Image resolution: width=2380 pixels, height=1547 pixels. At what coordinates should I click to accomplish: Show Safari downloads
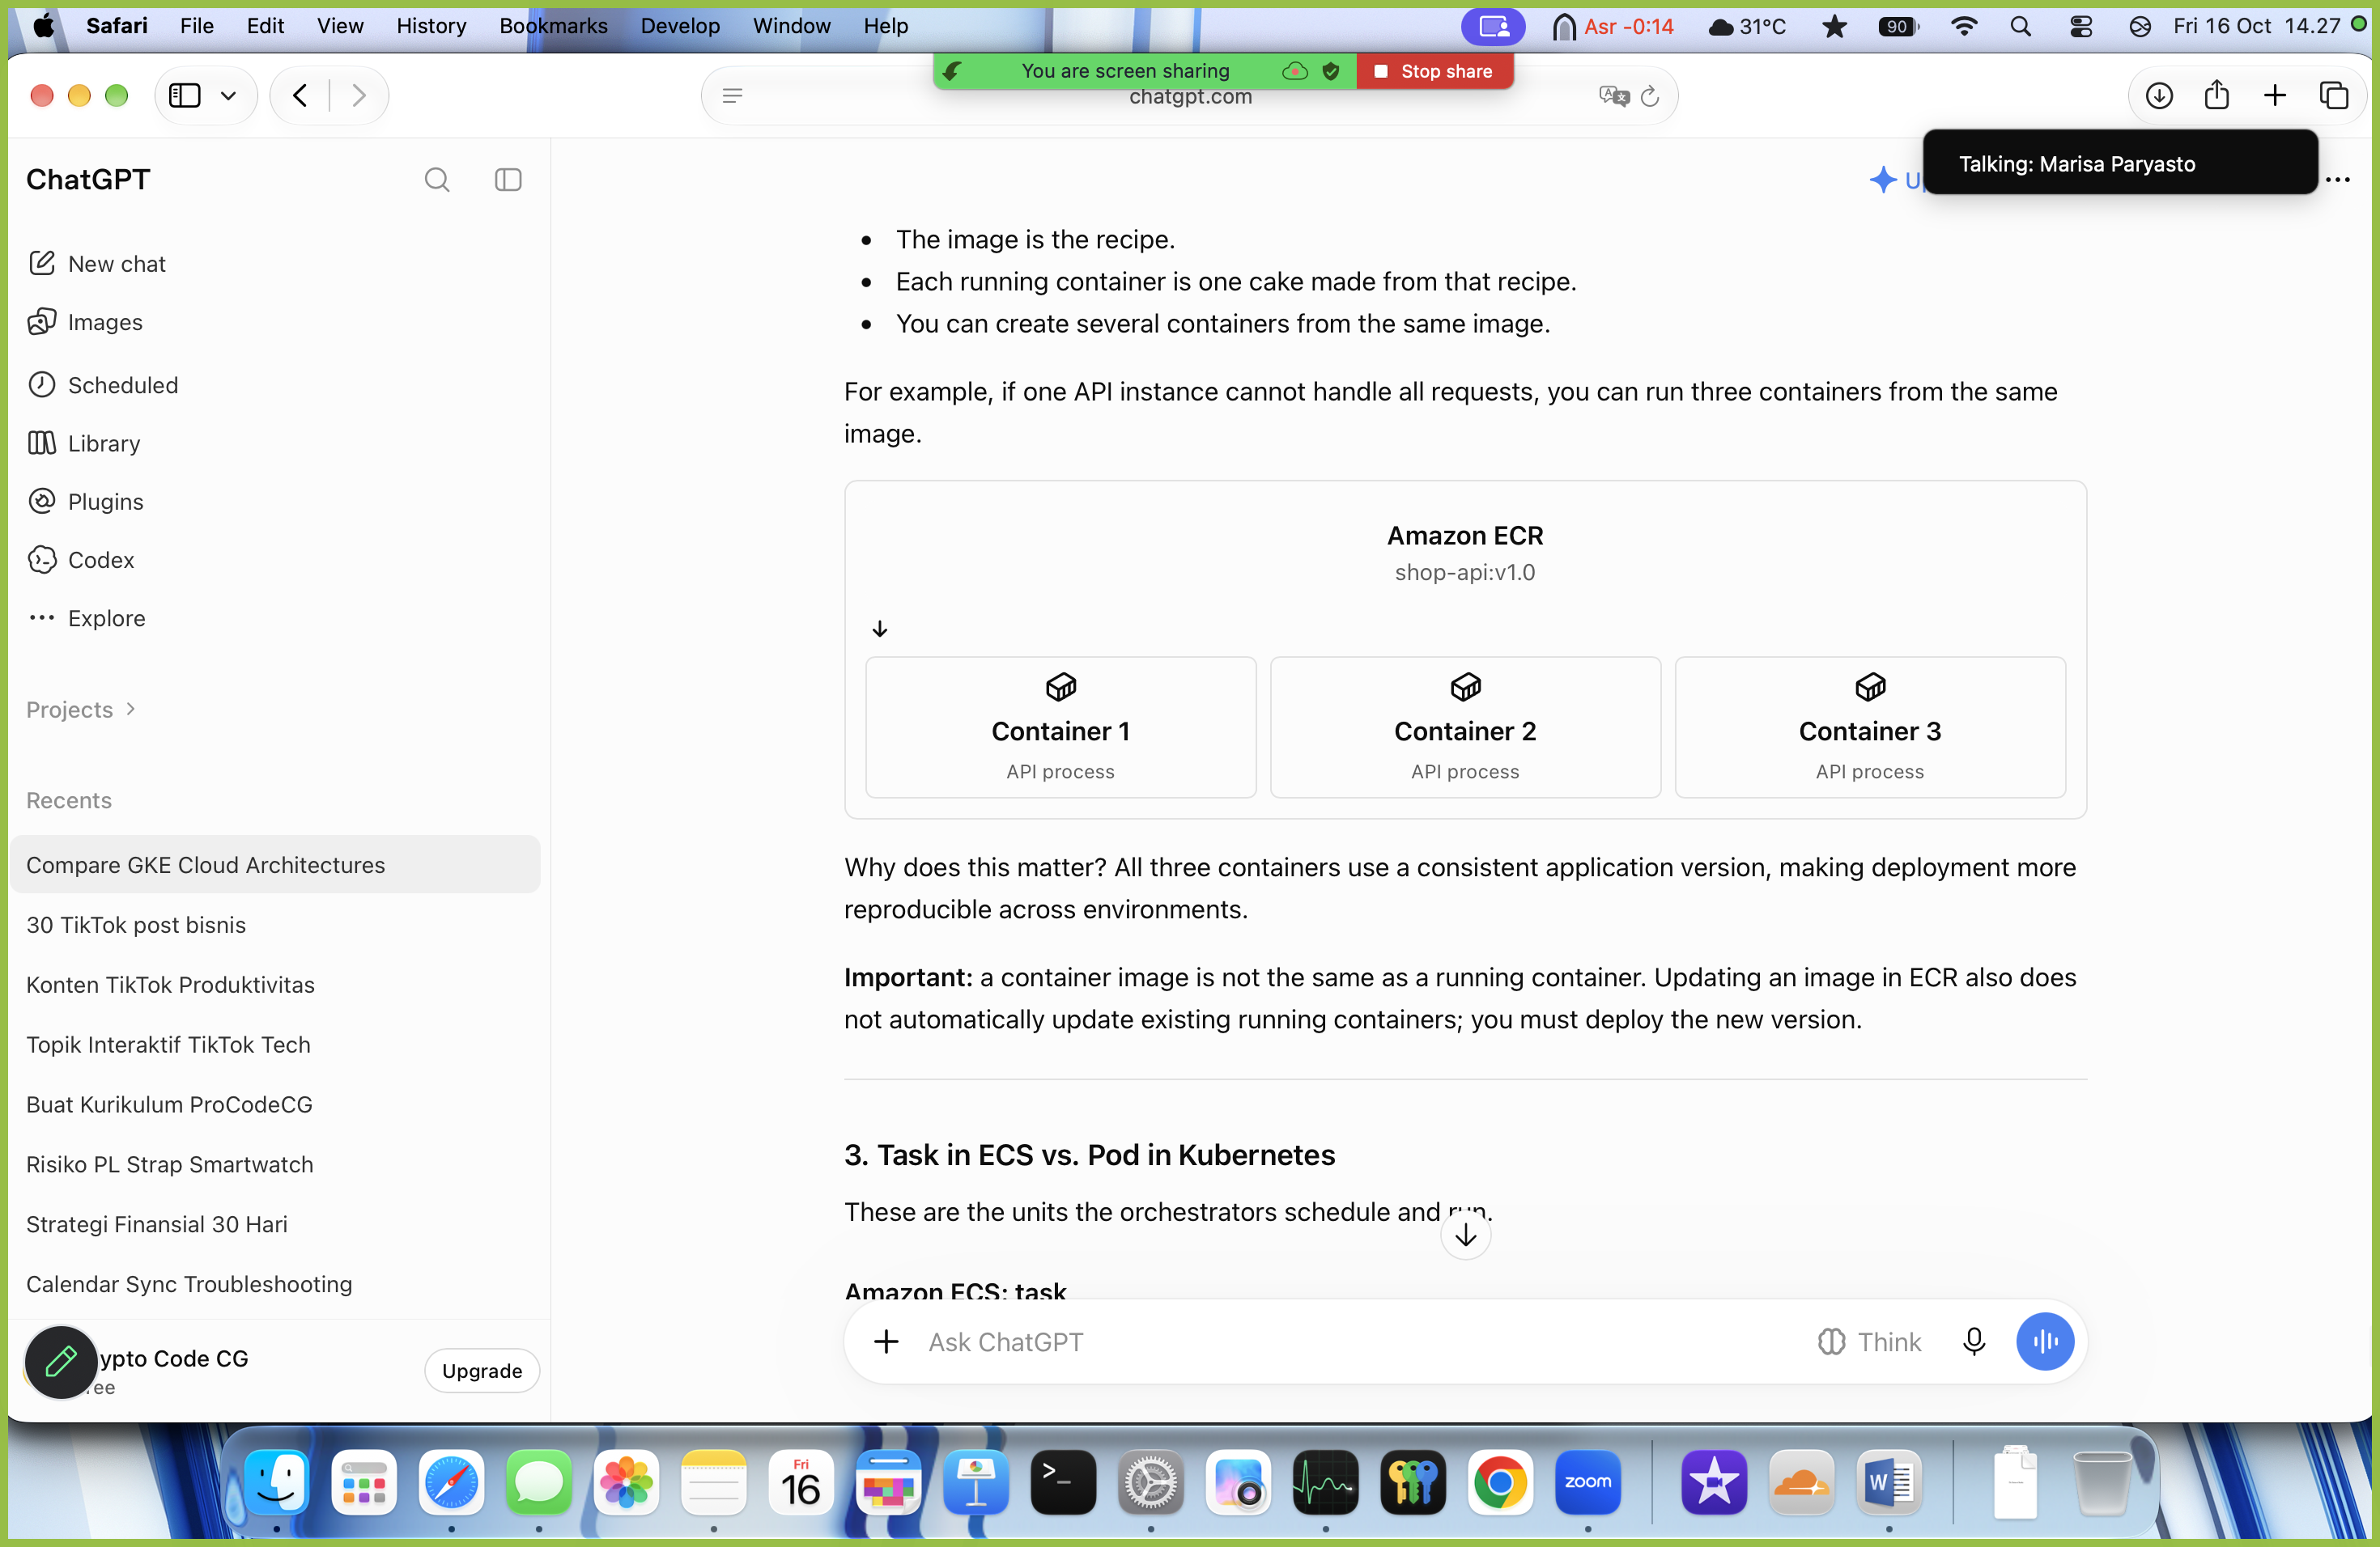click(x=2159, y=95)
